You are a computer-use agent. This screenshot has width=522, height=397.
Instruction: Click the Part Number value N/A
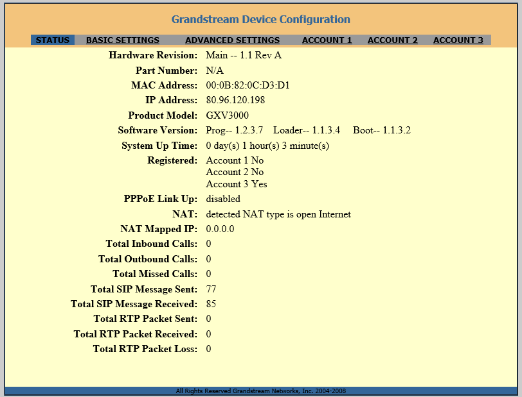pyautogui.click(x=215, y=71)
